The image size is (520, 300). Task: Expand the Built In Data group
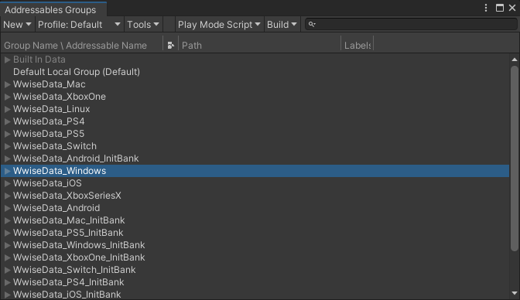pos(7,60)
